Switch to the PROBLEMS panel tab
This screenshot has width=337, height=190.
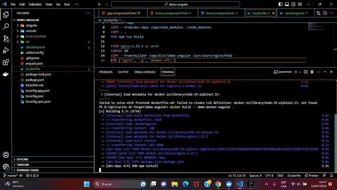106,72
